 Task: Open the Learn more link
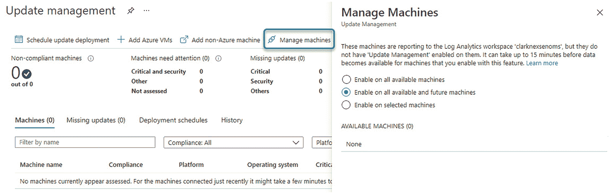tap(542, 63)
